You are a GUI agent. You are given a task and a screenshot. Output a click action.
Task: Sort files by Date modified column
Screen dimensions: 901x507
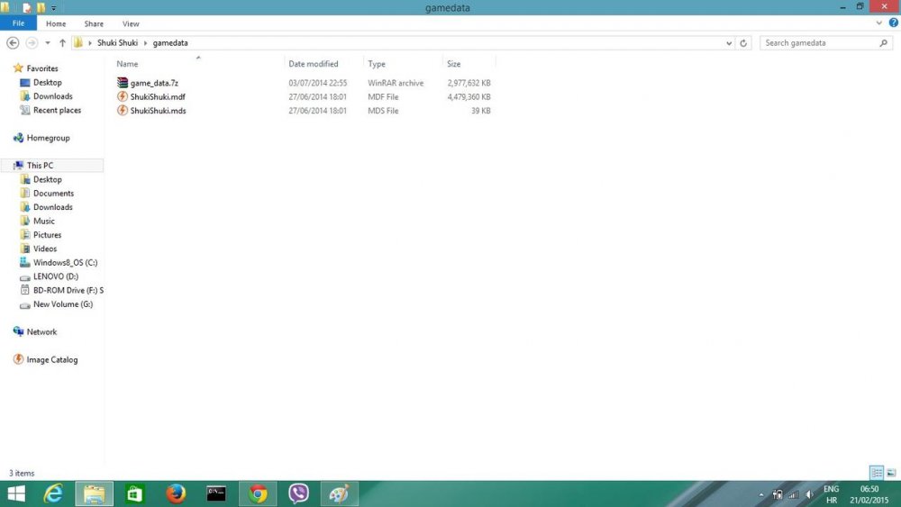coord(314,64)
